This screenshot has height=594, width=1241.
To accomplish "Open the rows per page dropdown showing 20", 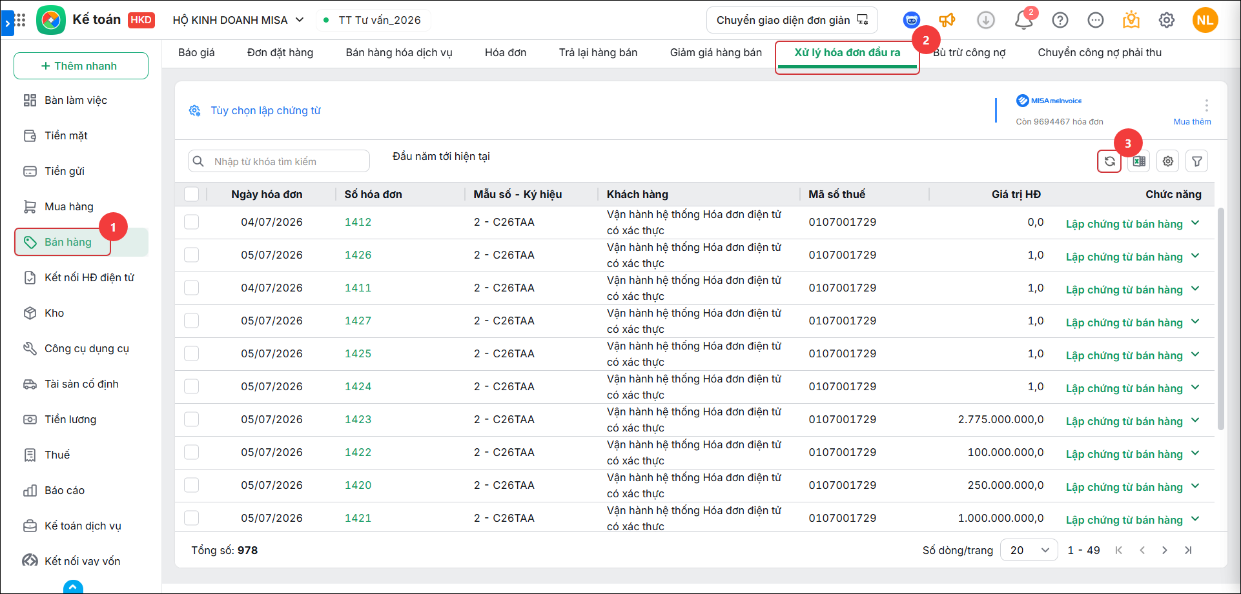I will coord(1029,550).
